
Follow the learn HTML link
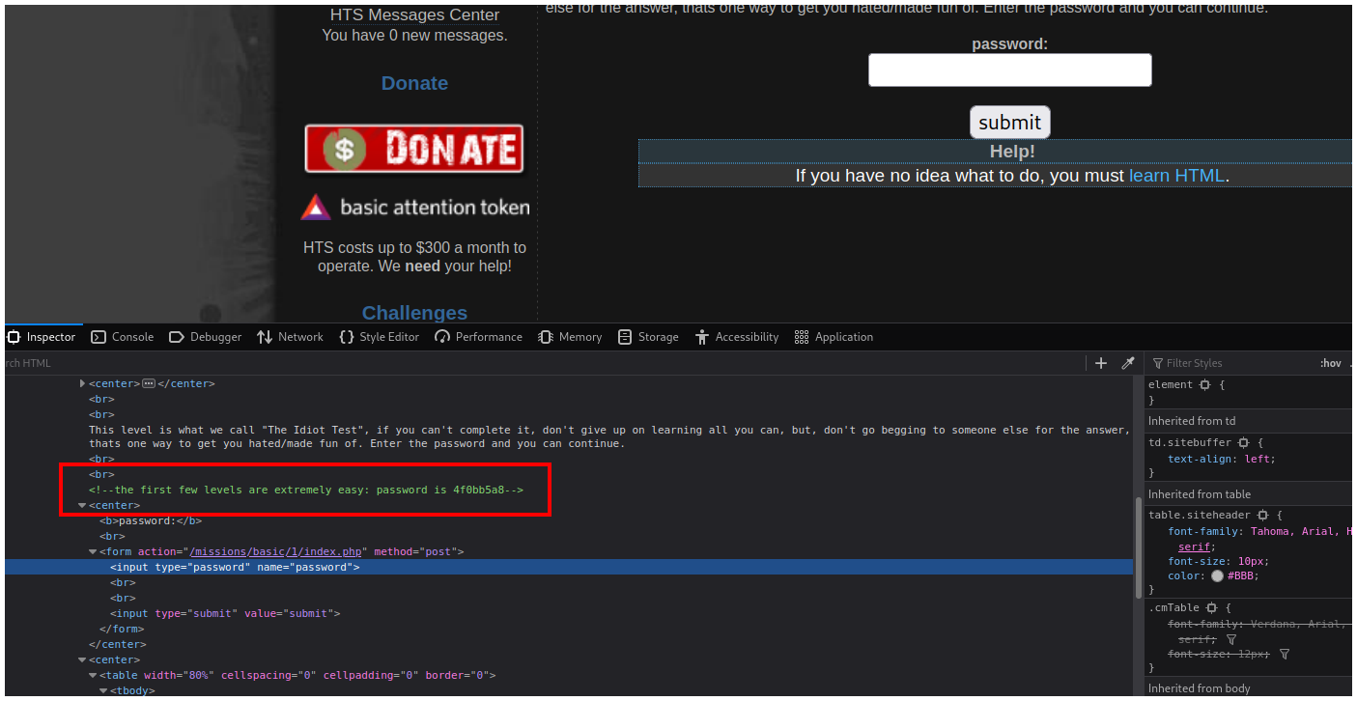pyautogui.click(x=1176, y=176)
